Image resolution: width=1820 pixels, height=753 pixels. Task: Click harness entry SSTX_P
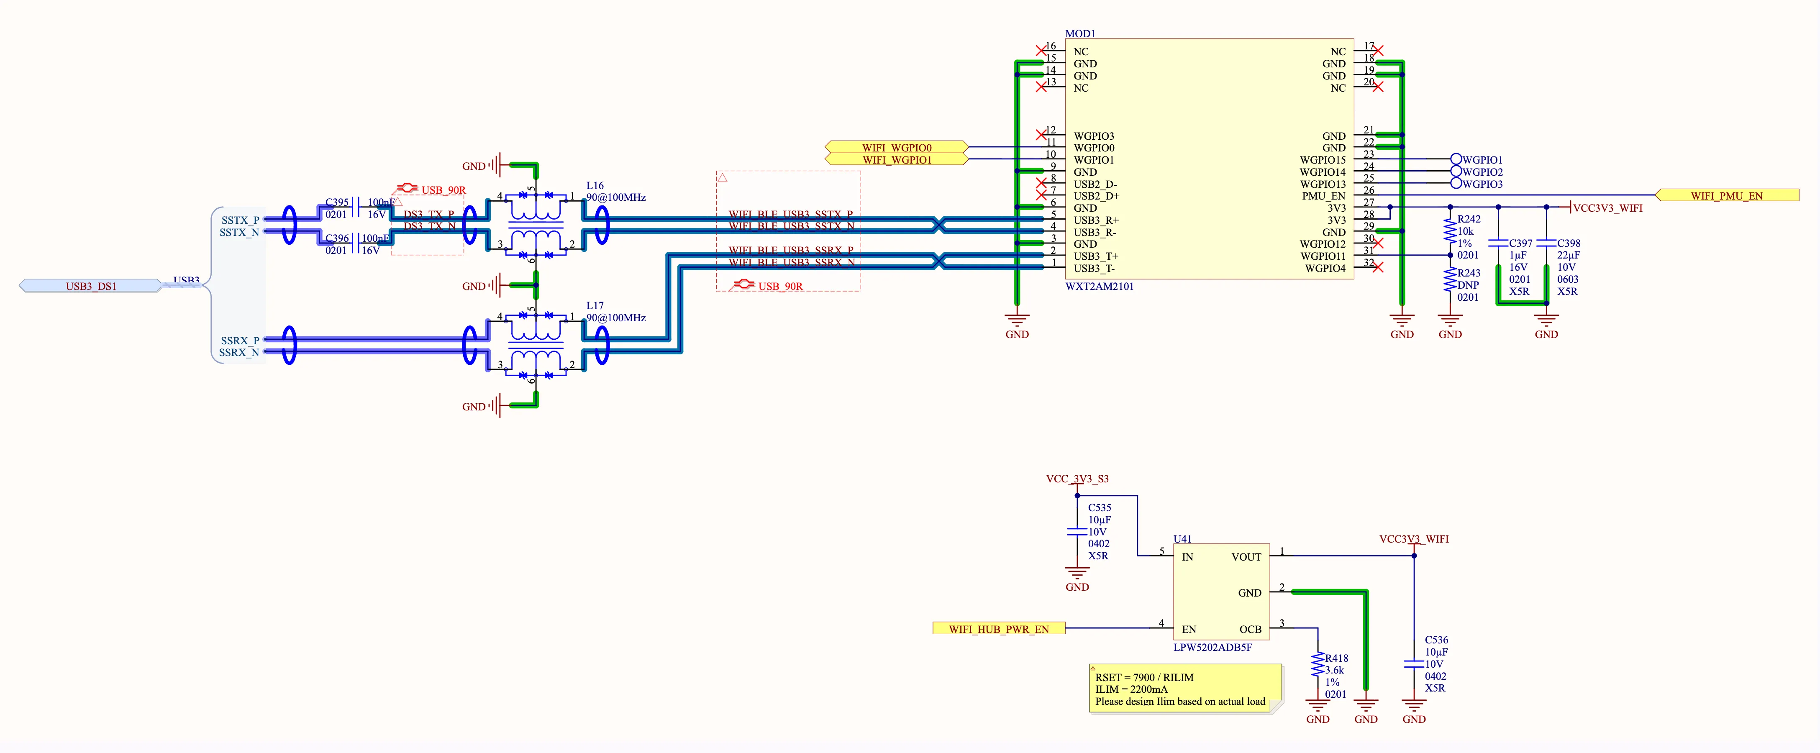pyautogui.click(x=240, y=220)
